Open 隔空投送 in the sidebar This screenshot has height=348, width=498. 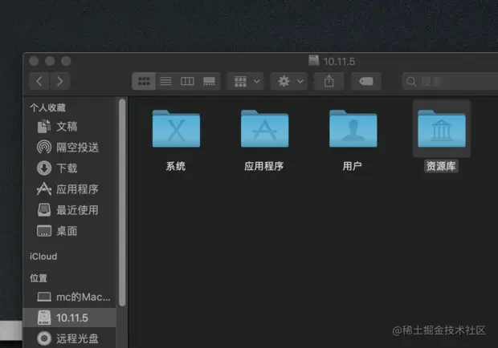[70, 148]
